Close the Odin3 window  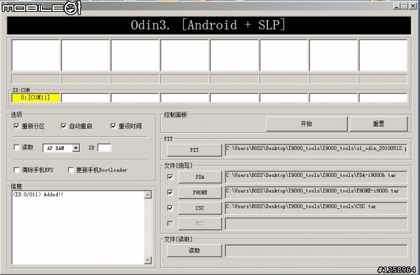coord(413,6)
